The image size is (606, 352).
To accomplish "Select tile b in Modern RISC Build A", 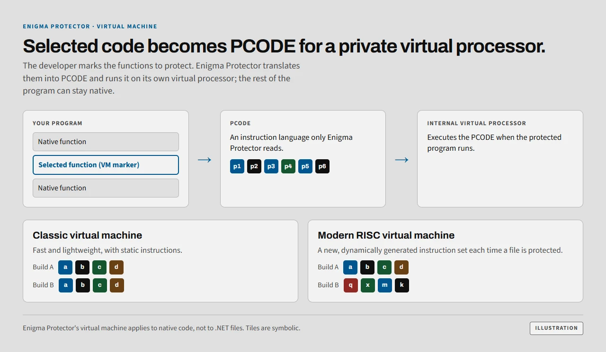I will pos(368,267).
